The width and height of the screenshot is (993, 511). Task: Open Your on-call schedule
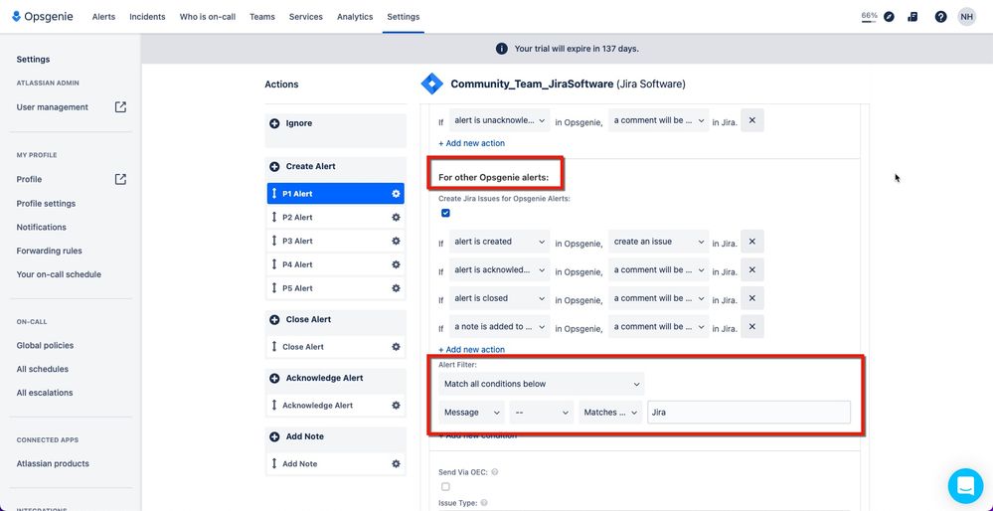(x=59, y=274)
